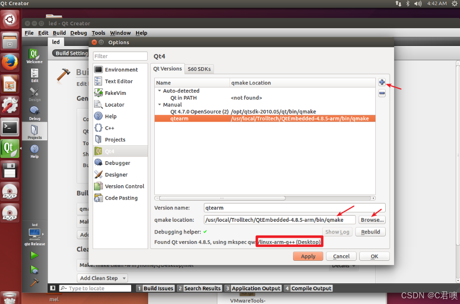The height and width of the screenshot is (304, 460).
Task: Select Designer category in Options
Action: tap(120, 175)
